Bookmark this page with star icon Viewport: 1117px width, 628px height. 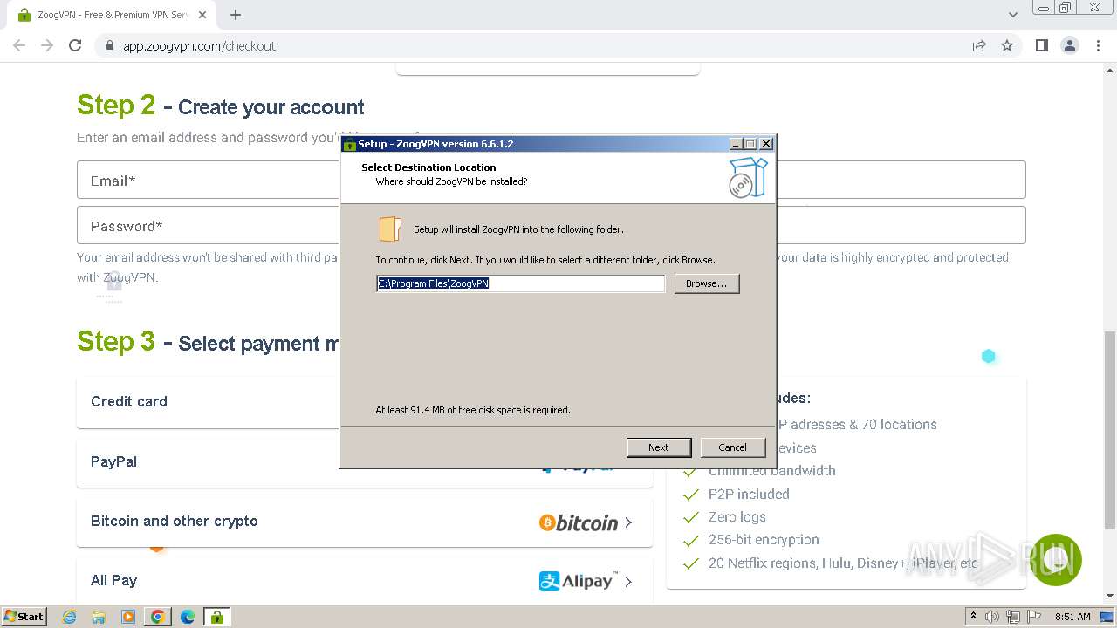click(1007, 45)
